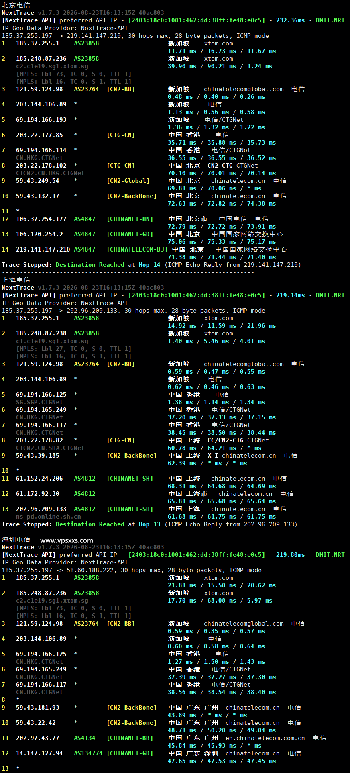This screenshot has width=350, height=773.
Task: Select the 232.36ms API latency value
Action: click(290, 20)
